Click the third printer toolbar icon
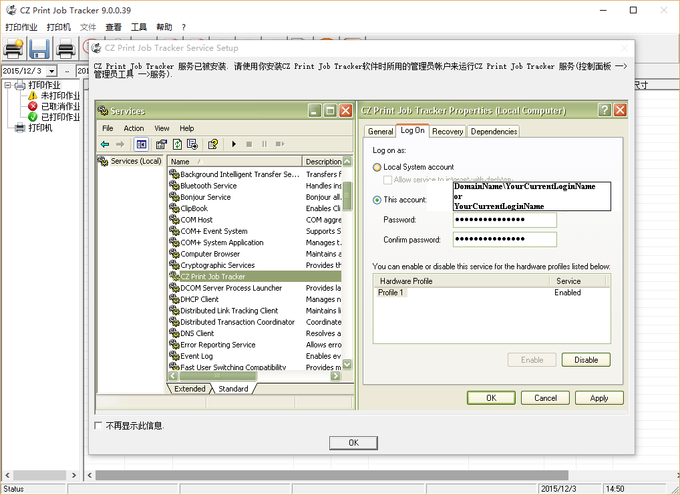 click(x=65, y=49)
